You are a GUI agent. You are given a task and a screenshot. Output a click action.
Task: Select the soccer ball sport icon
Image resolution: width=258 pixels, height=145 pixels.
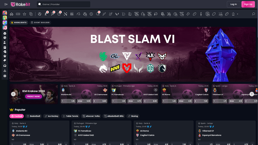tap(40, 14)
